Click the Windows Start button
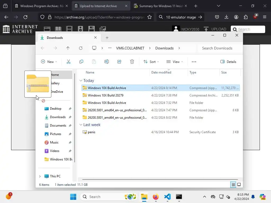The width and height of the screenshot is (271, 203). pos(73,197)
